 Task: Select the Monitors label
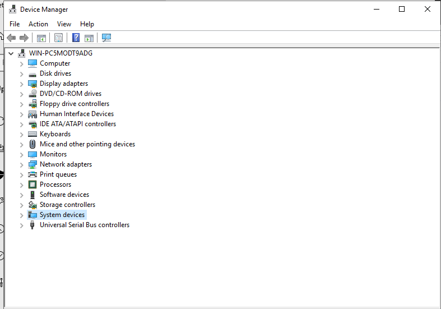[x=53, y=154]
